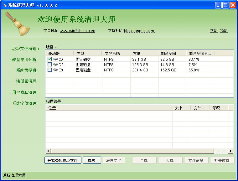Check the E:\ drive checkbox
Viewport: 238px width, 181px height.
[49, 70]
